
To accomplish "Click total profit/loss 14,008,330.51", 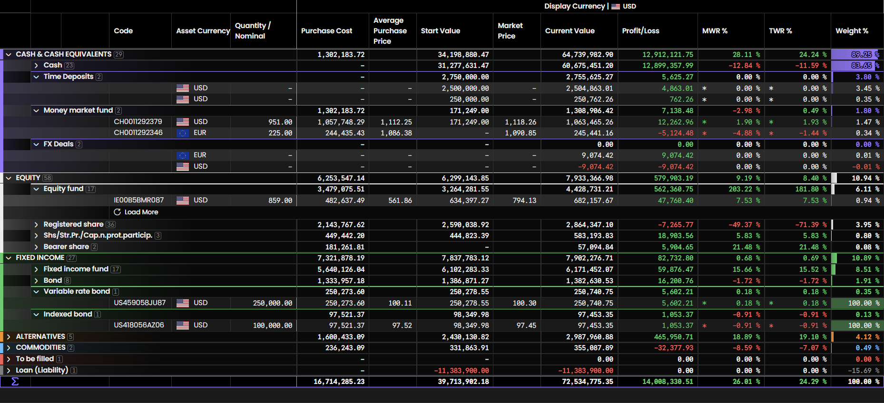I will point(668,382).
